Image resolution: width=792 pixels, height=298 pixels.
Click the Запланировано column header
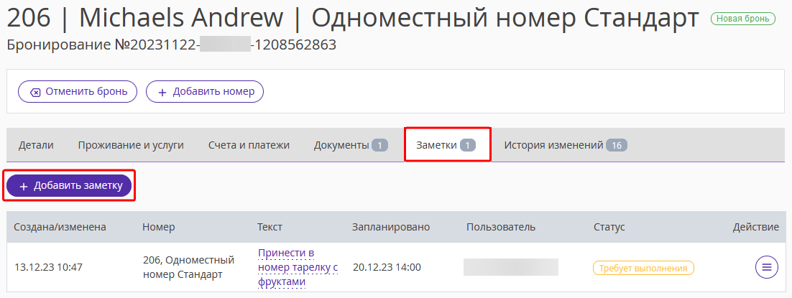coord(391,228)
